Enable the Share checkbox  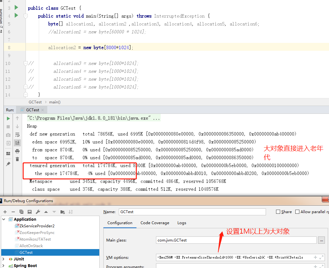coord(278,212)
